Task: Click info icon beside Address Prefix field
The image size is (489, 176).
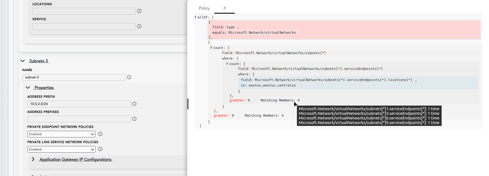Action: pyautogui.click(x=134, y=104)
